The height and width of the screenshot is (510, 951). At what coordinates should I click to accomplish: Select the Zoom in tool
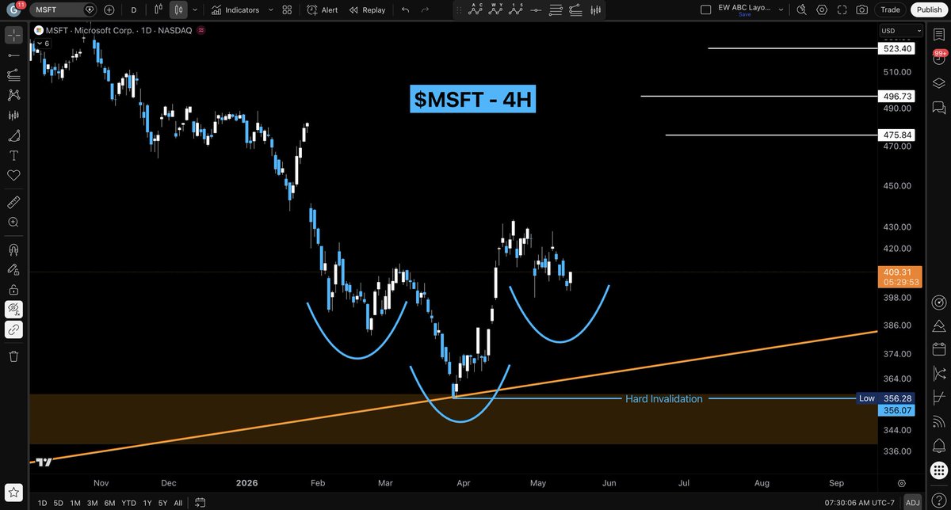13,223
